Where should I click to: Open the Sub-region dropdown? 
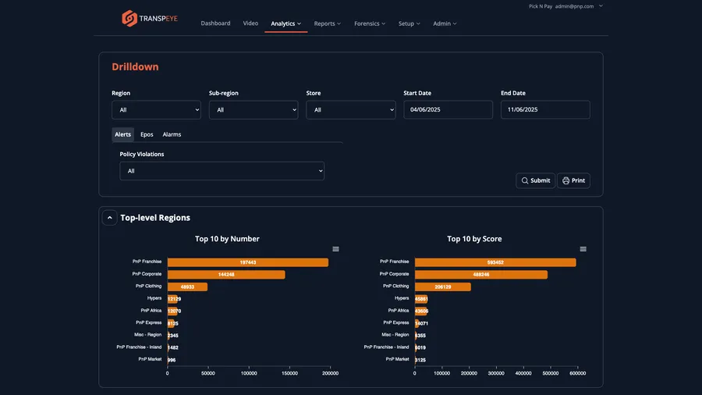pos(253,110)
